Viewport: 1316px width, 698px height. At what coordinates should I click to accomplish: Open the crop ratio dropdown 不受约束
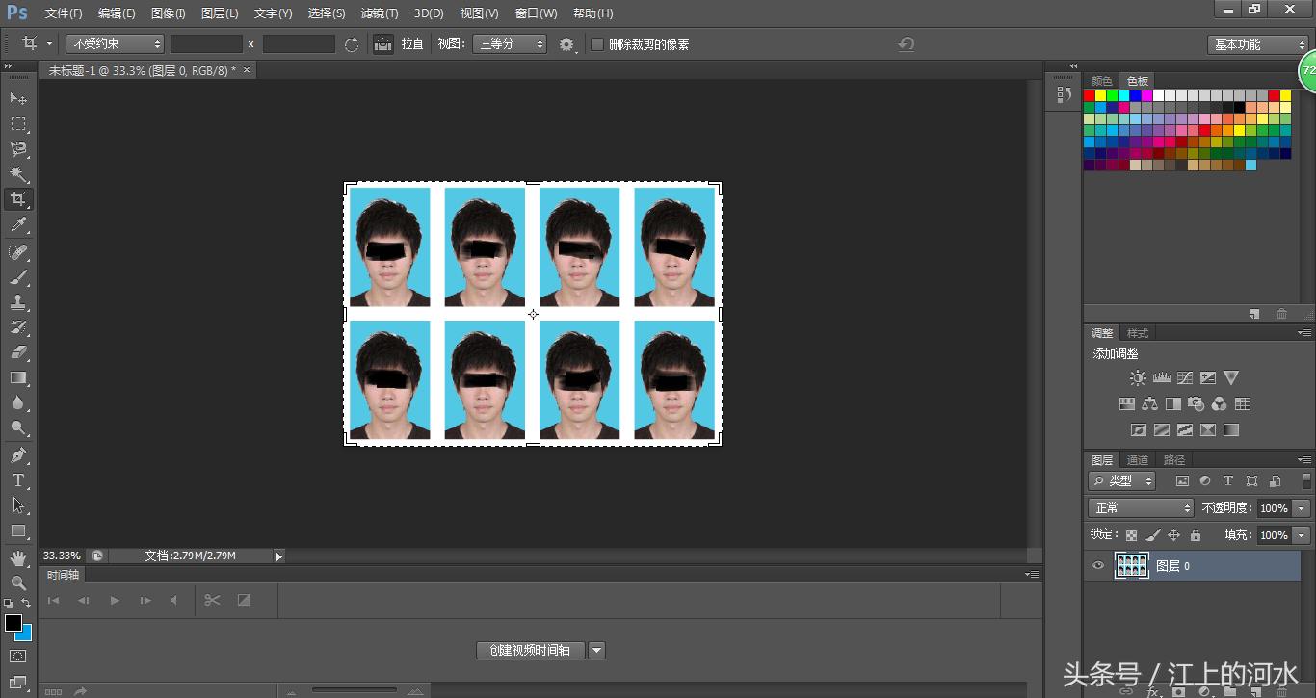tap(116, 44)
